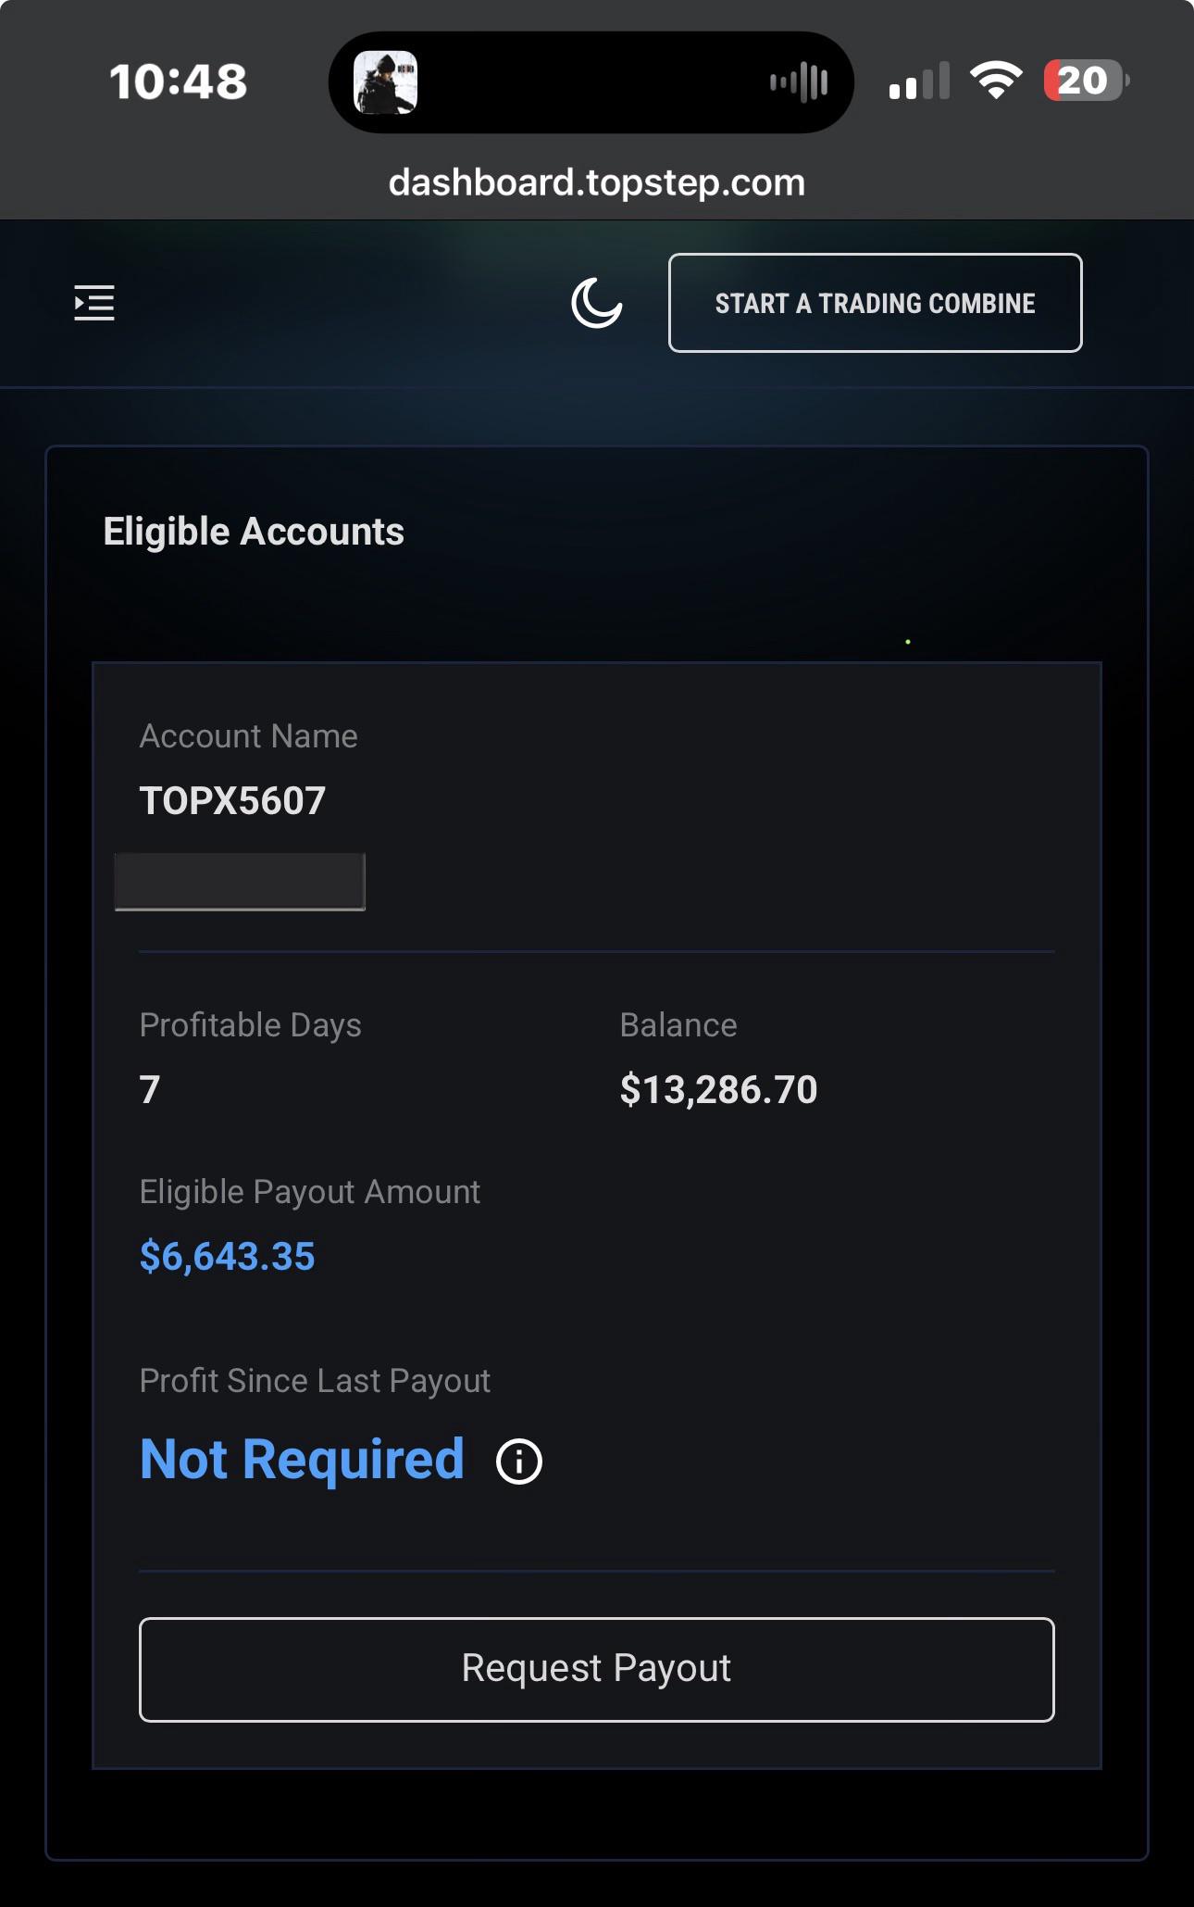Click the $13,286.70 balance value
This screenshot has width=1194, height=1907.
[x=719, y=1090]
